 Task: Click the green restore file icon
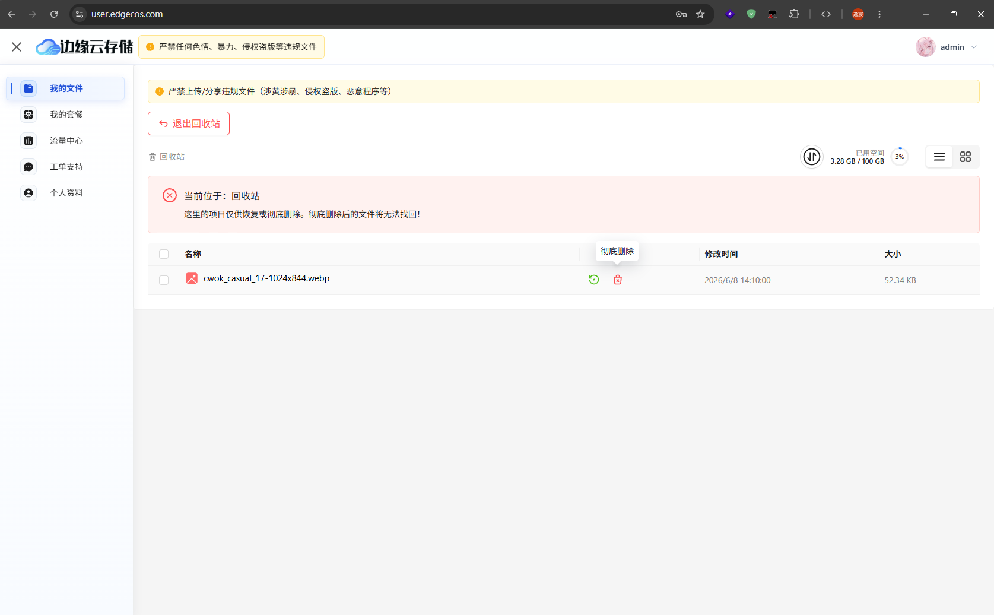(x=593, y=280)
